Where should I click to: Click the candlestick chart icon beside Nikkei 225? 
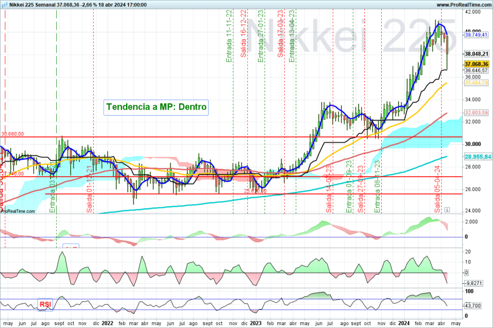tap(5, 5)
